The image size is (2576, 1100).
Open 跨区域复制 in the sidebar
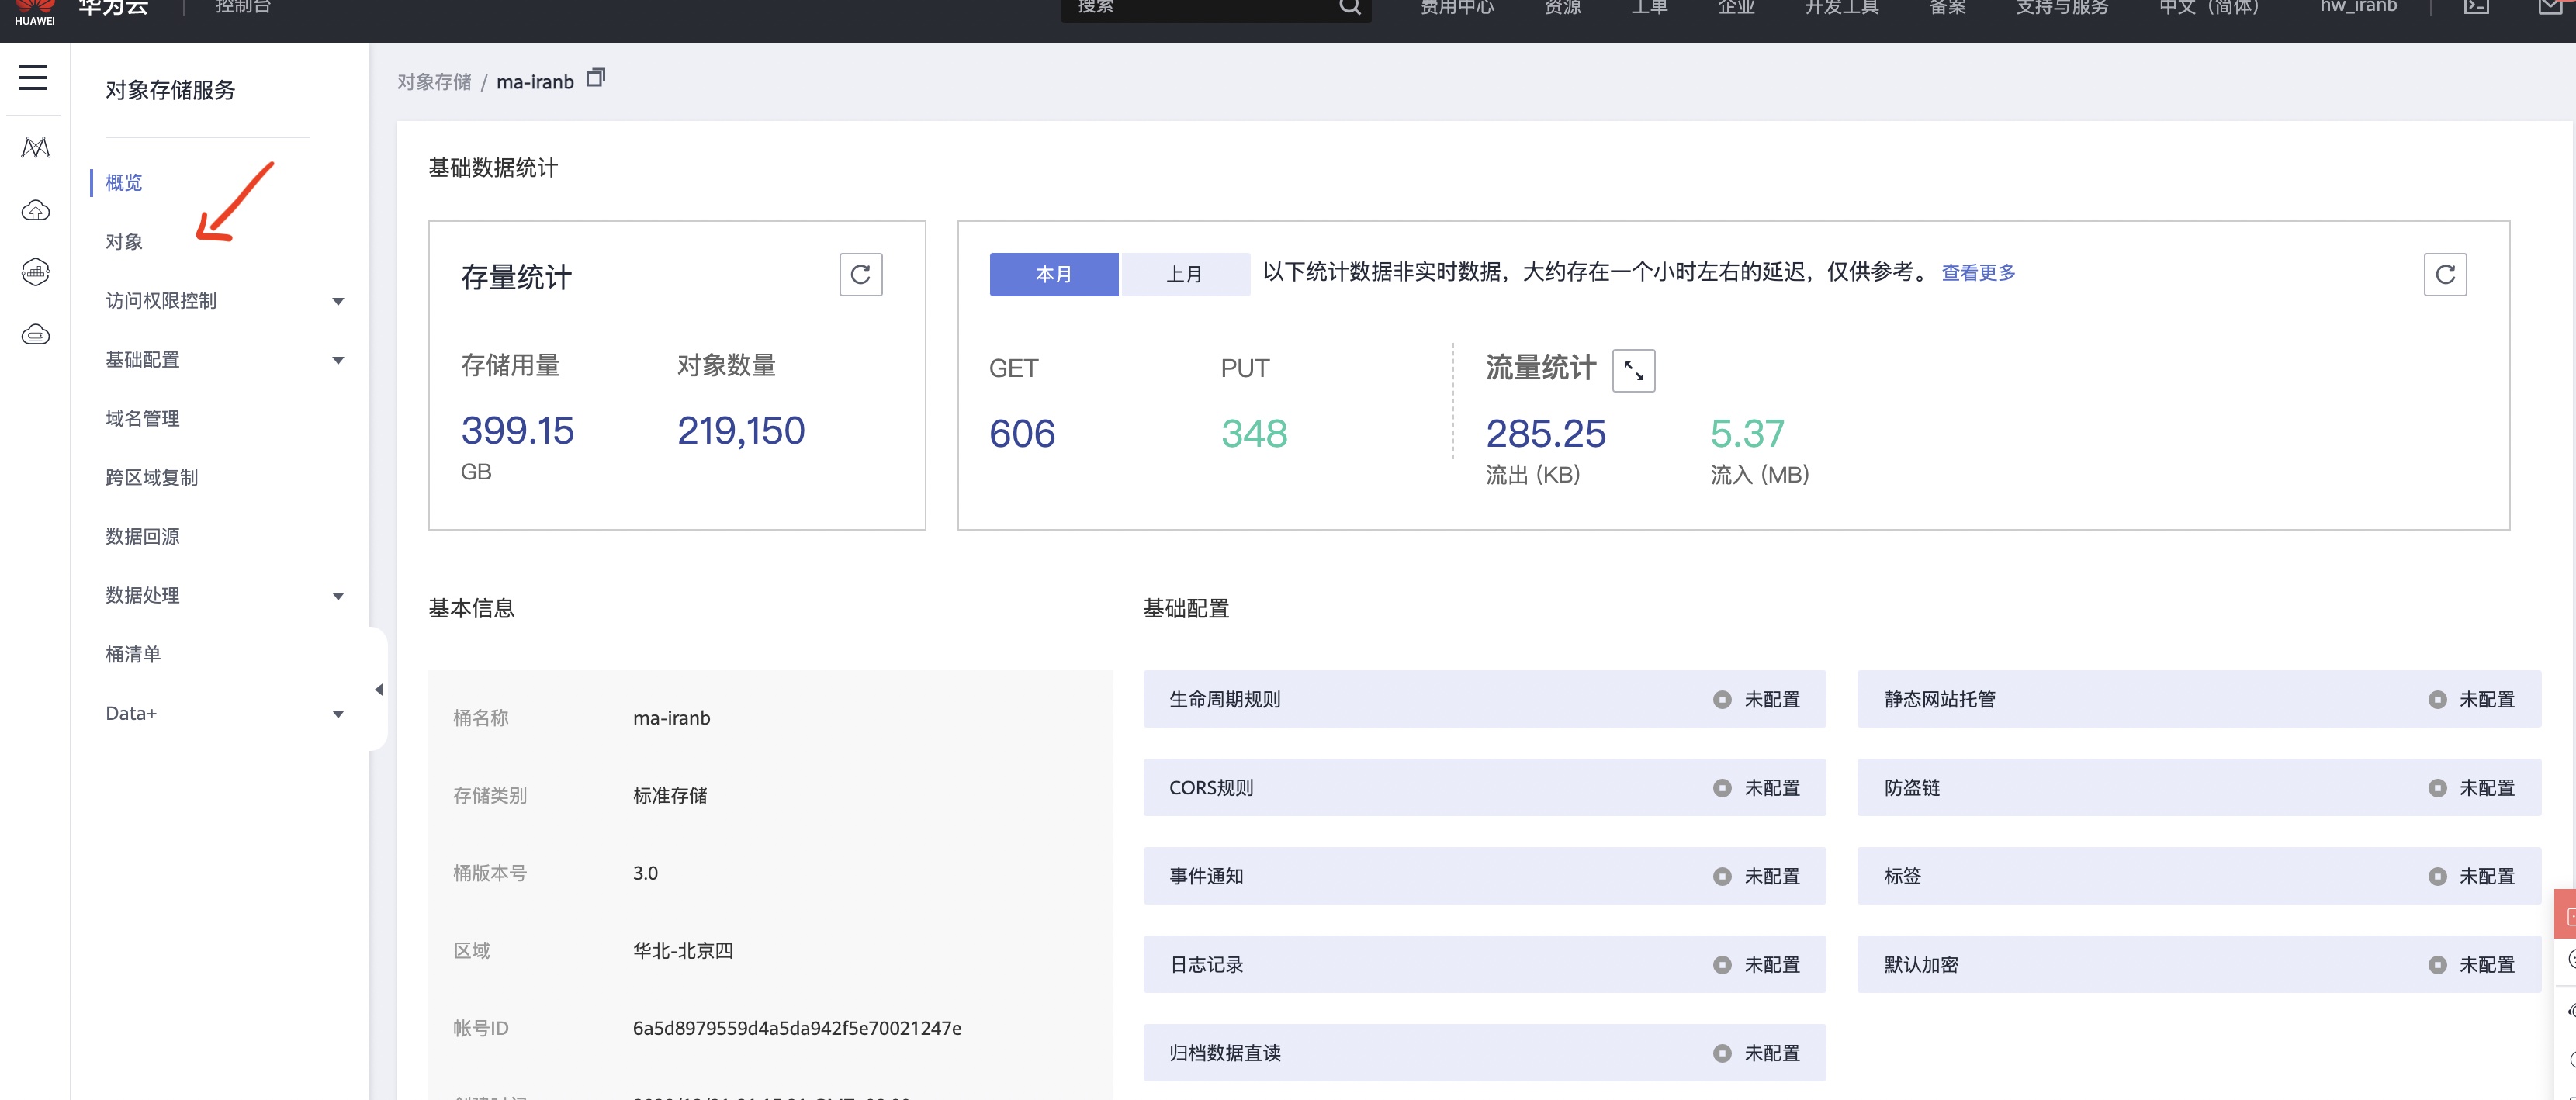[x=152, y=477]
